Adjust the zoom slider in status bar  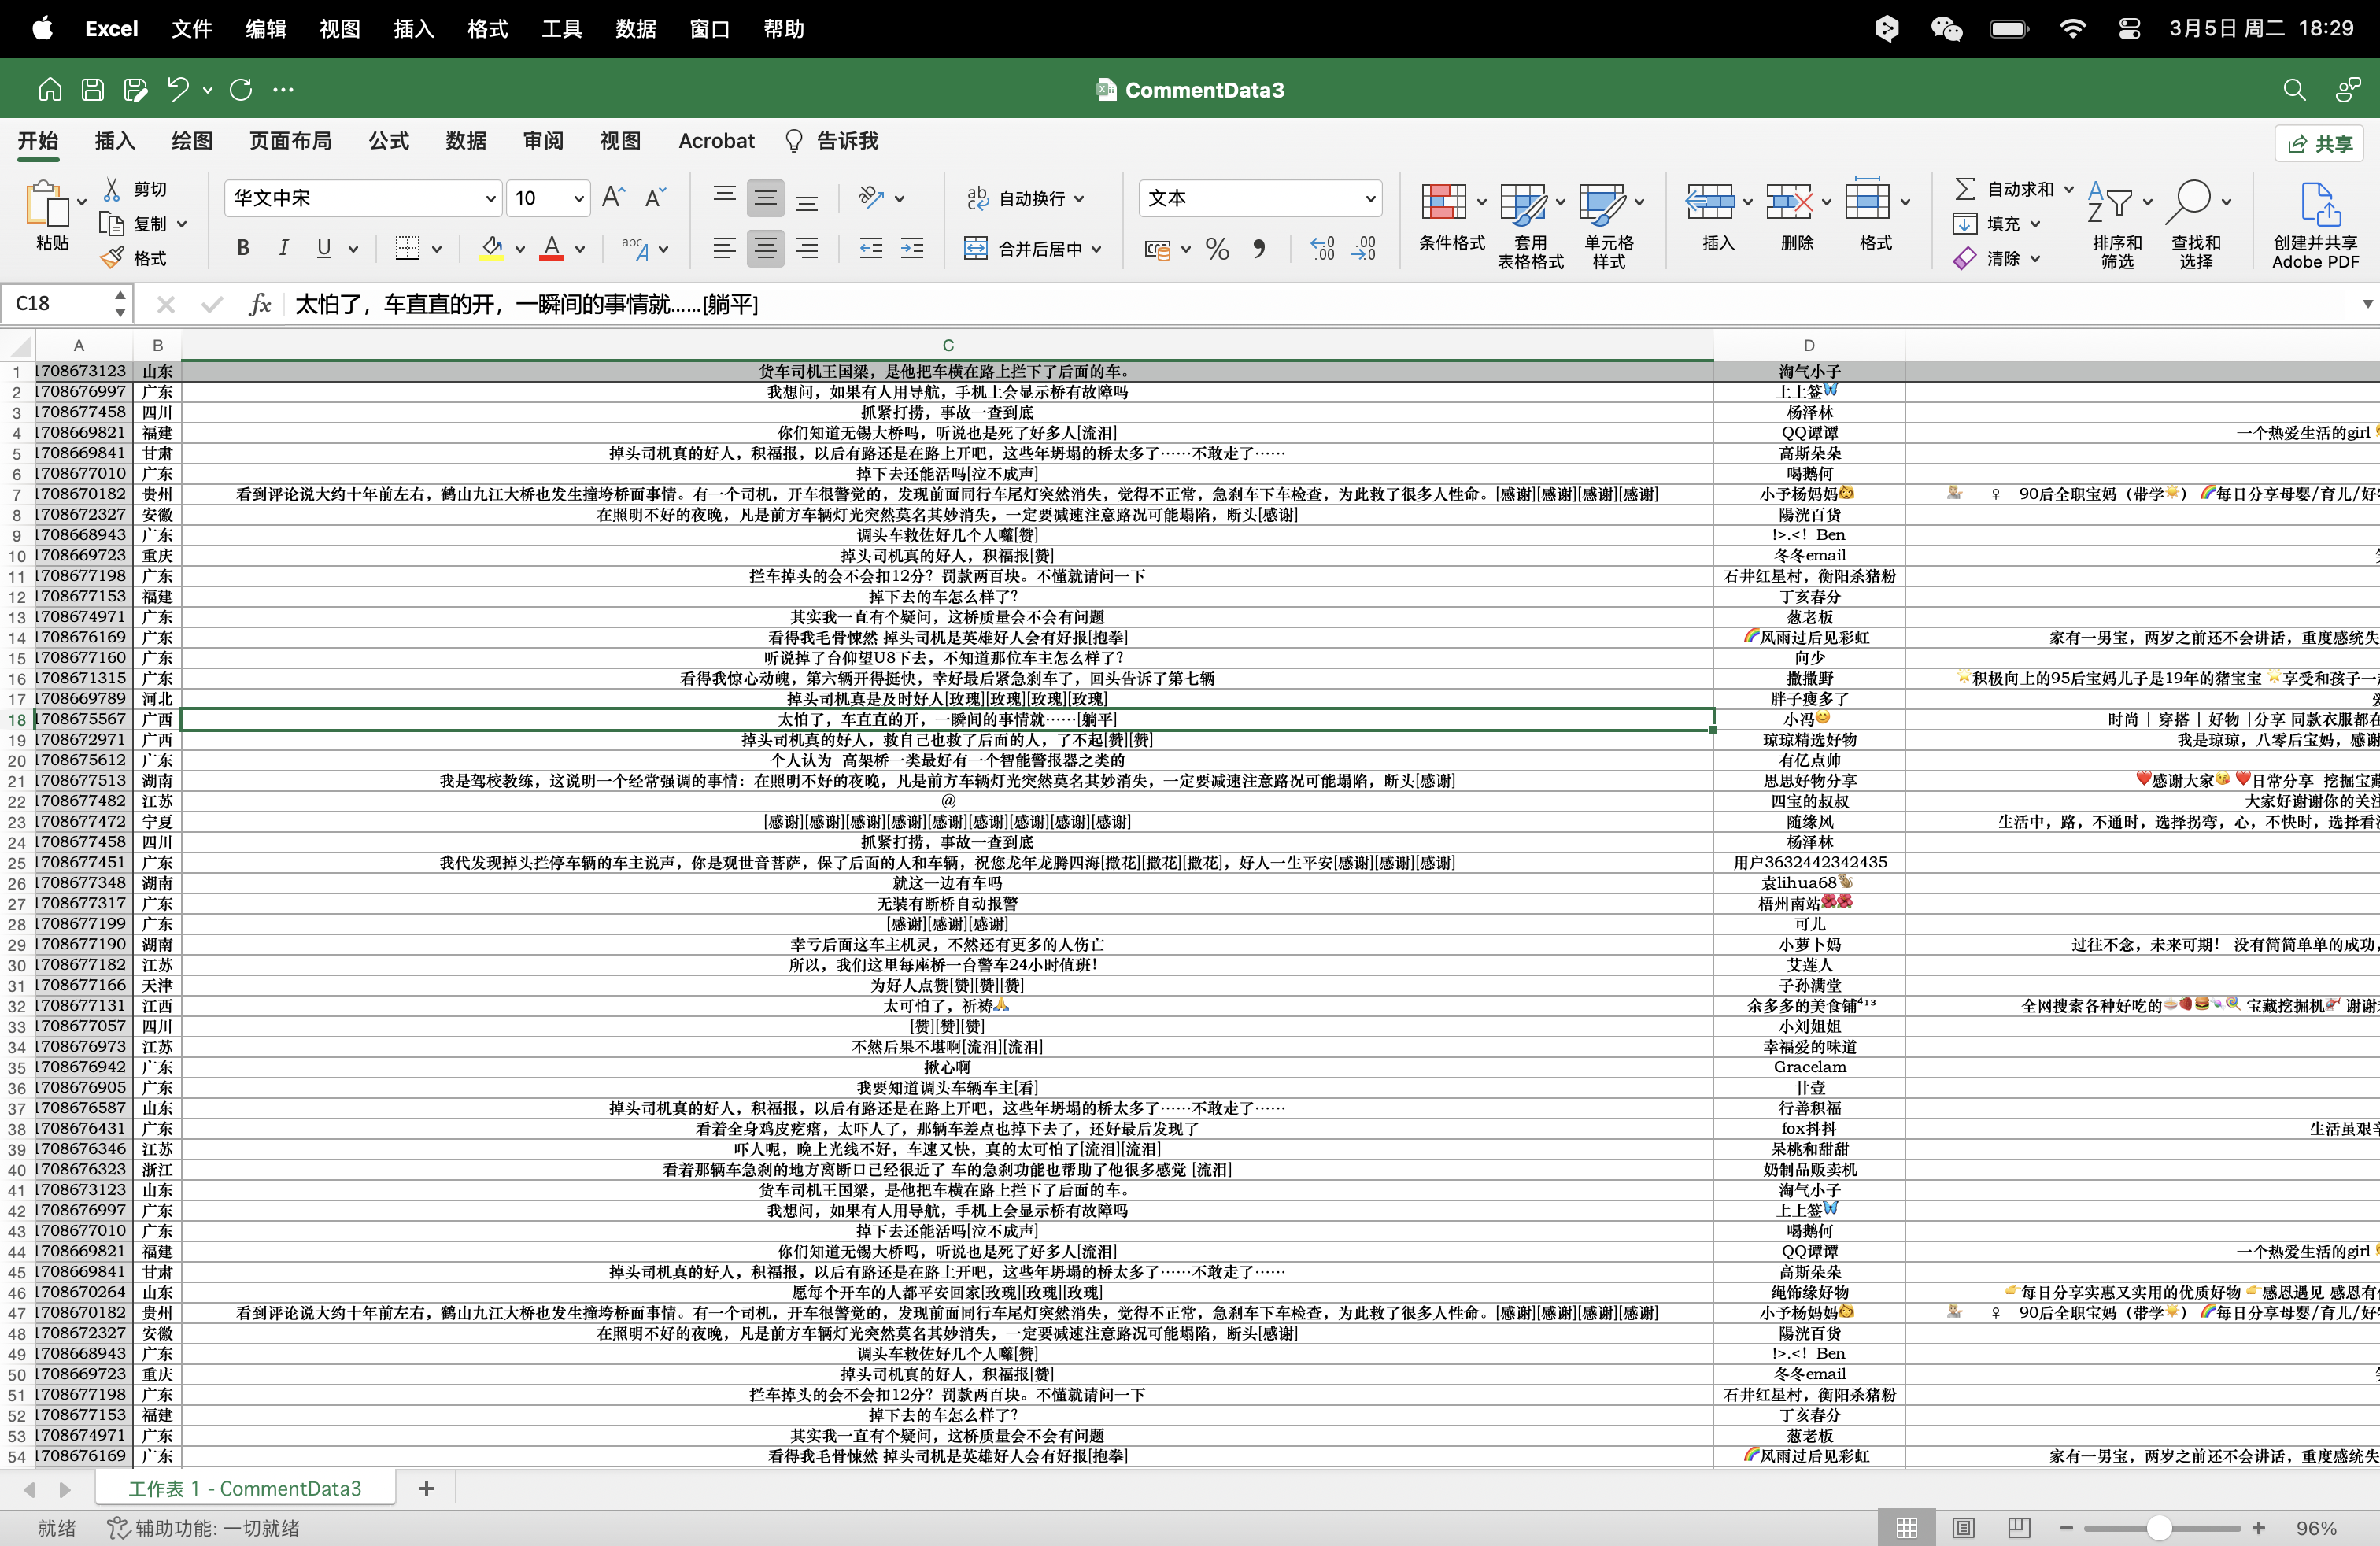[x=2159, y=1528]
